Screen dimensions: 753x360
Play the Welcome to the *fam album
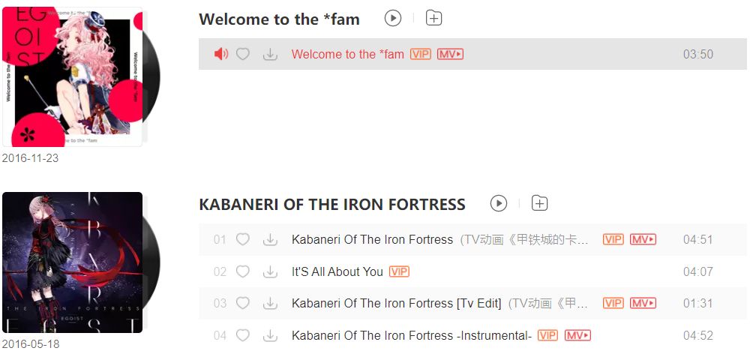[x=393, y=19]
